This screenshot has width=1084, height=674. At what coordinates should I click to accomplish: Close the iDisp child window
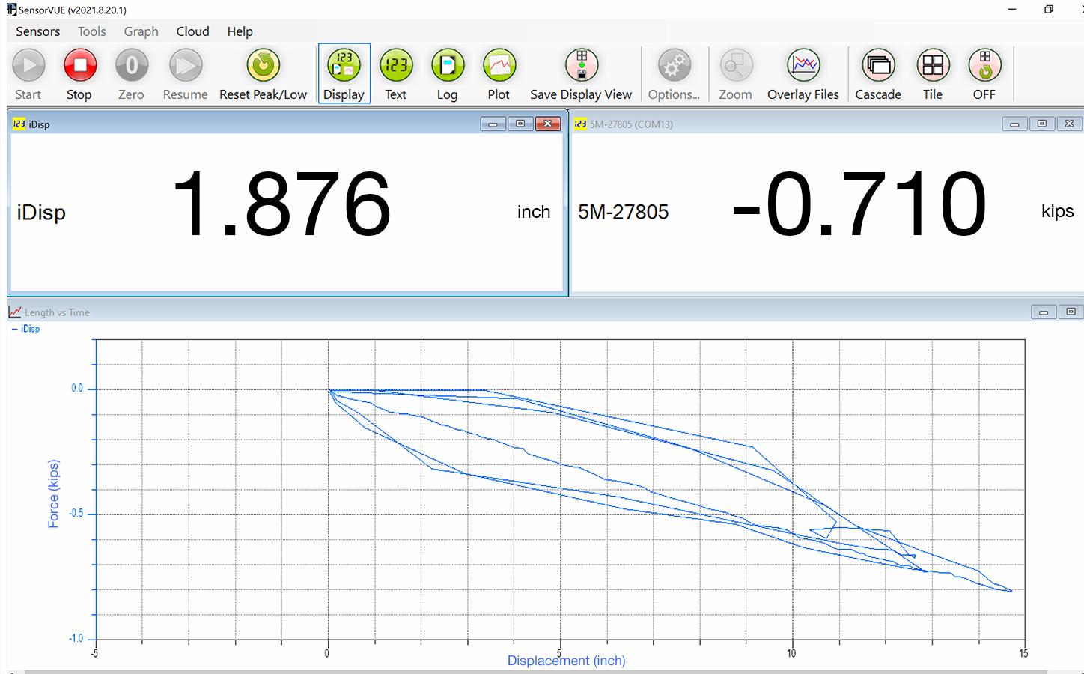548,124
